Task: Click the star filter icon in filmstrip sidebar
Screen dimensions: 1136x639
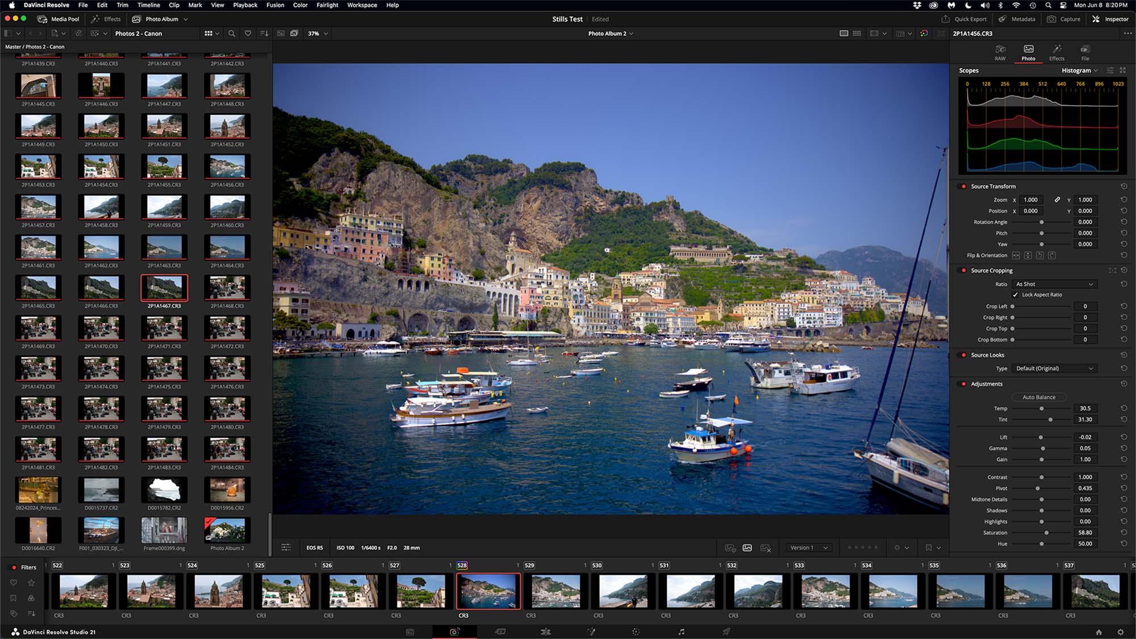Action: (x=31, y=583)
